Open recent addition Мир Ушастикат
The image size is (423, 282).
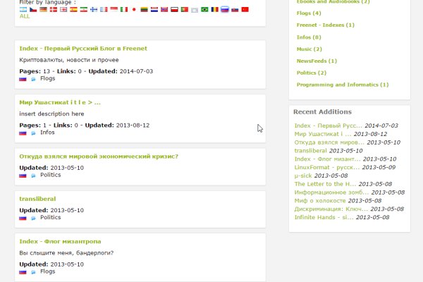point(323,134)
